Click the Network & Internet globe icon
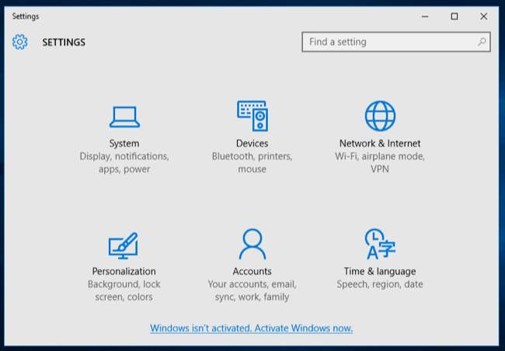 pos(380,116)
